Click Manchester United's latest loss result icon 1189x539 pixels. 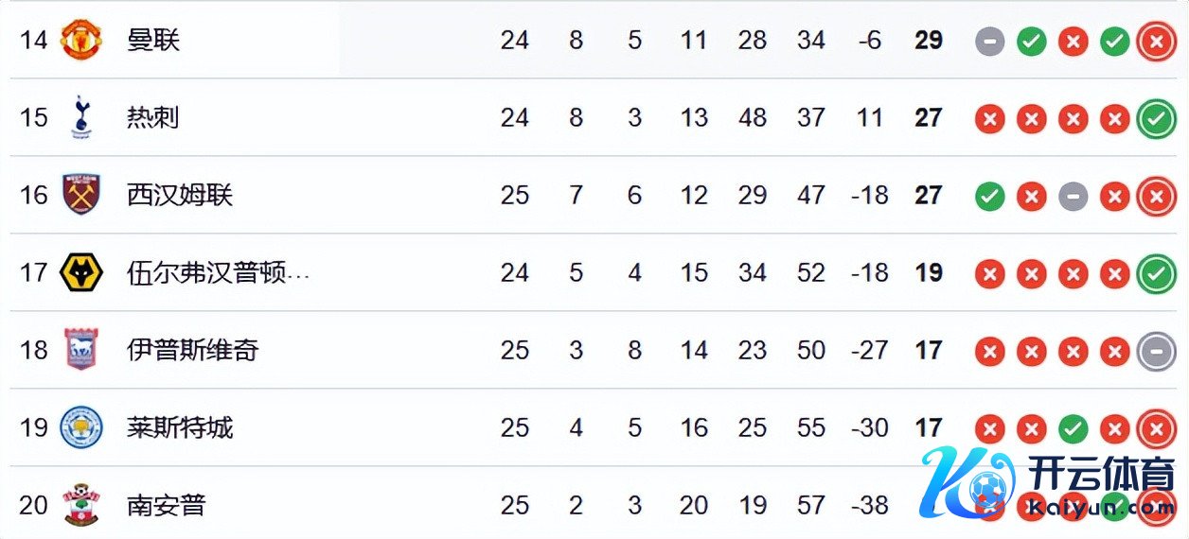point(1156,41)
